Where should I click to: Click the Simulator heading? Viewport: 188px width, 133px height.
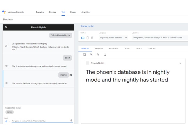point(8,19)
